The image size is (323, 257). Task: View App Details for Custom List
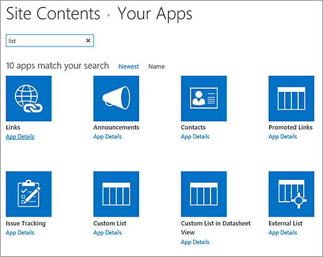(107, 233)
